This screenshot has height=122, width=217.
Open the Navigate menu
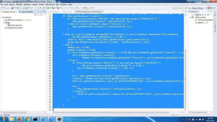click(x=27, y=4)
